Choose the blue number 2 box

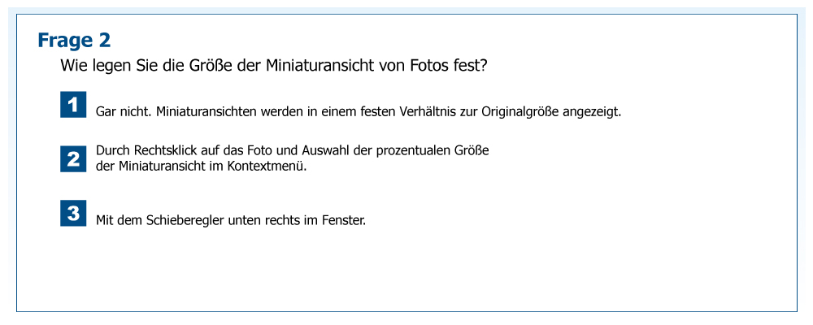tap(73, 158)
